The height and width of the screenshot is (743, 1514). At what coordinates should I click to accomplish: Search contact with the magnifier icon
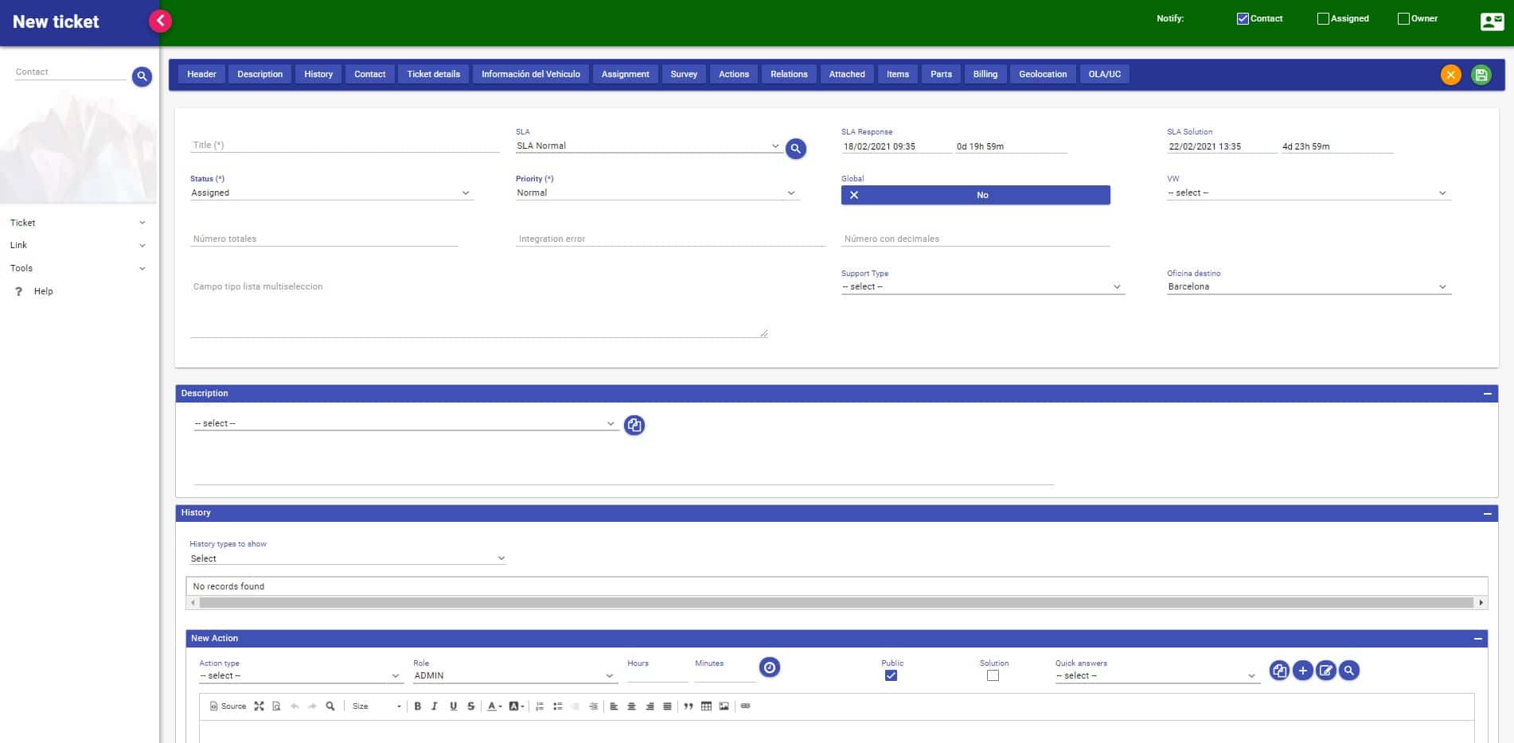click(142, 76)
